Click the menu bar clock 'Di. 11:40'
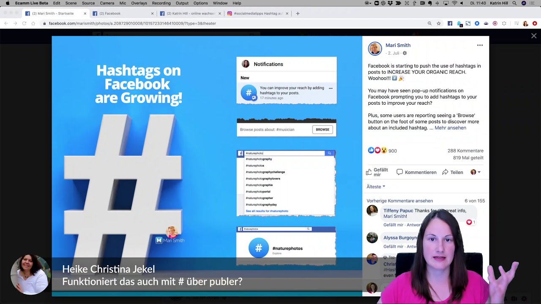541x304 pixels. (478, 3)
